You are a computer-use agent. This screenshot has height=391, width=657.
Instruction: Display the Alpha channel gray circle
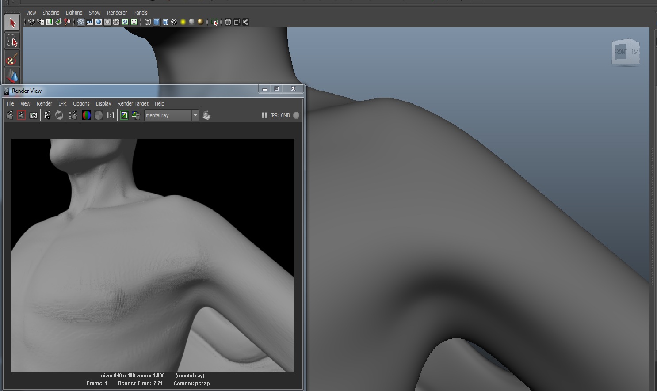pyautogui.click(x=99, y=115)
